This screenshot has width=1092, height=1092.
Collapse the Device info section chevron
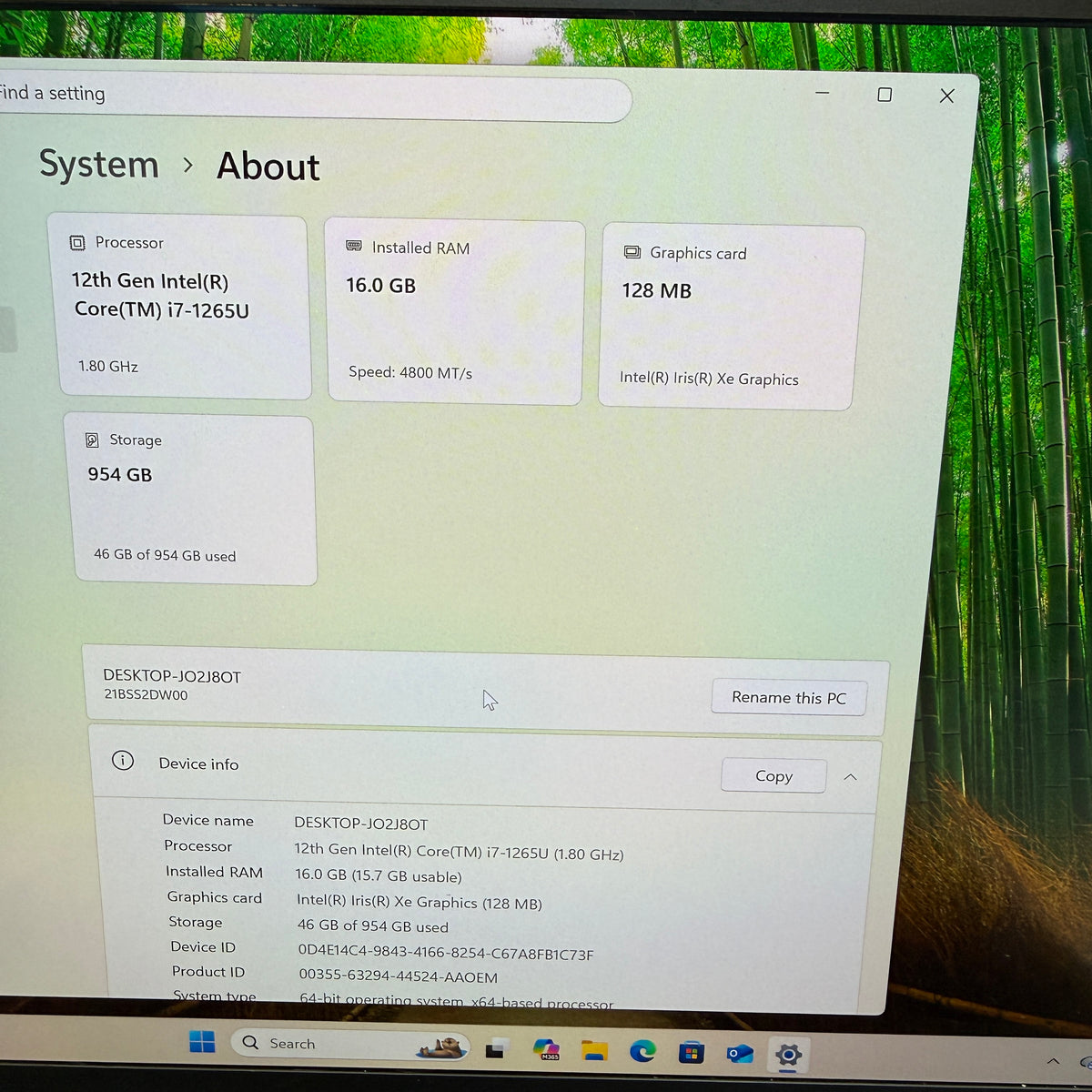coord(850,777)
